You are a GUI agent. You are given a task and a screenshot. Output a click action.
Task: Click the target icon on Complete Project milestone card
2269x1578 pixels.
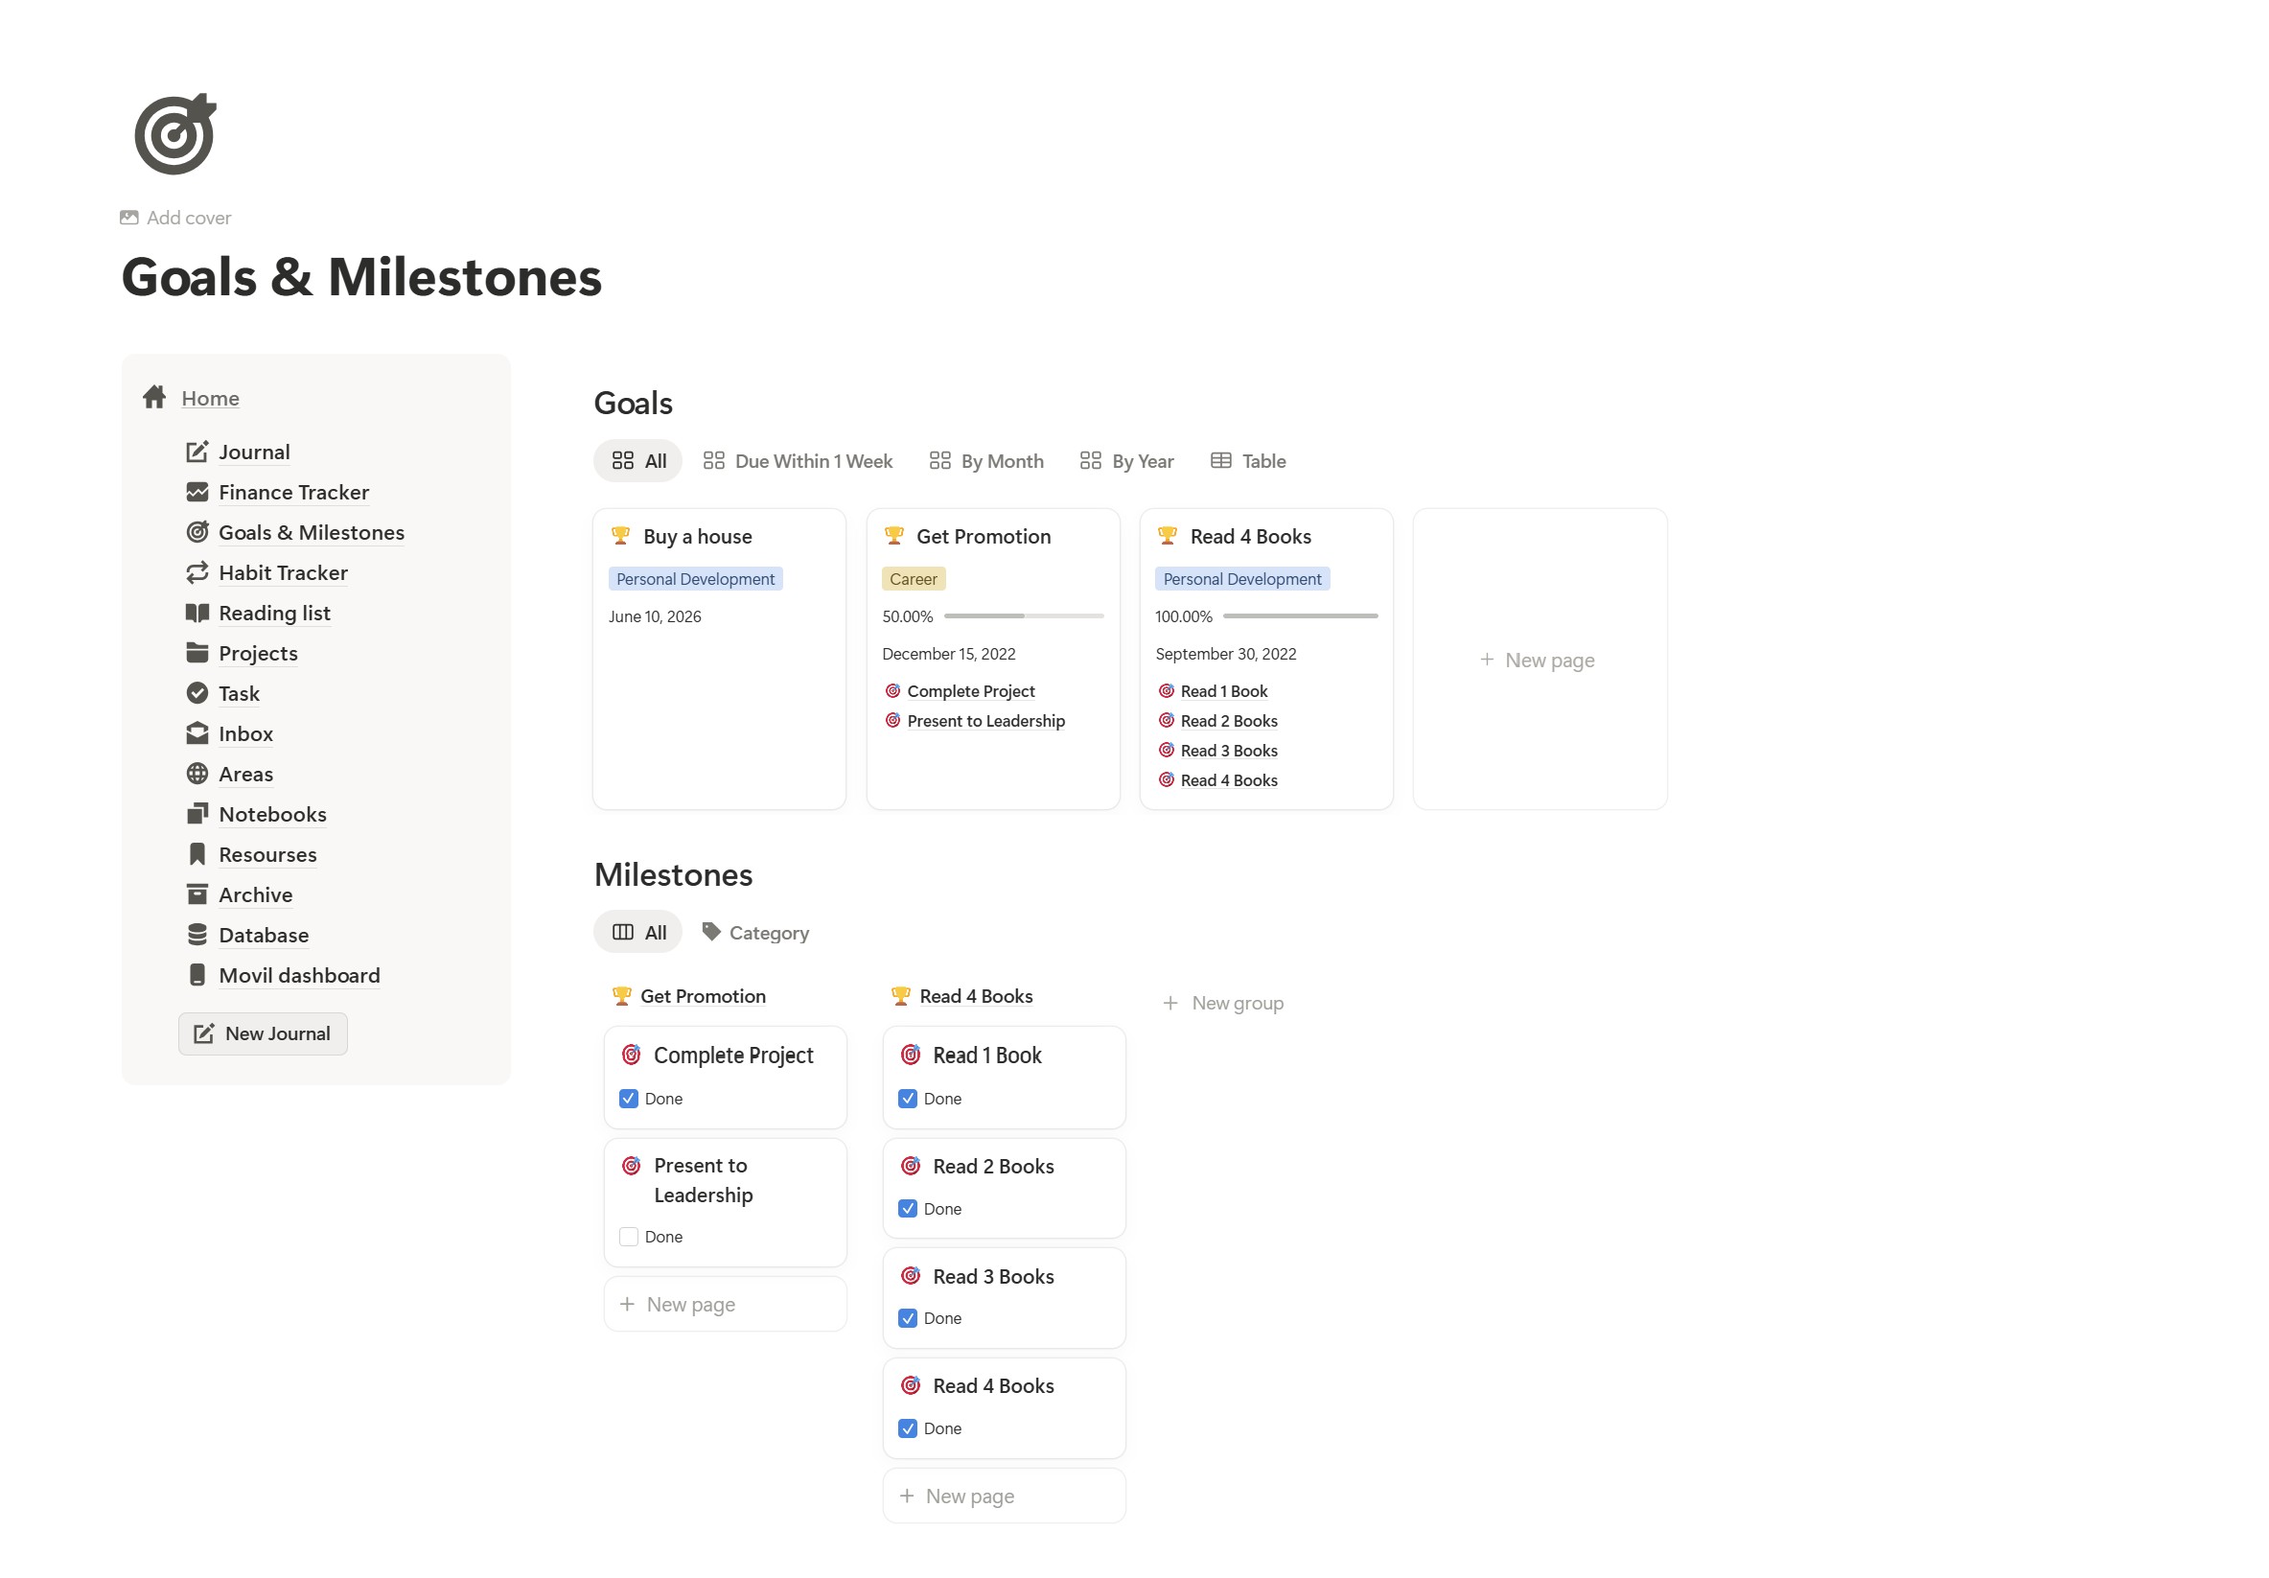point(632,1056)
